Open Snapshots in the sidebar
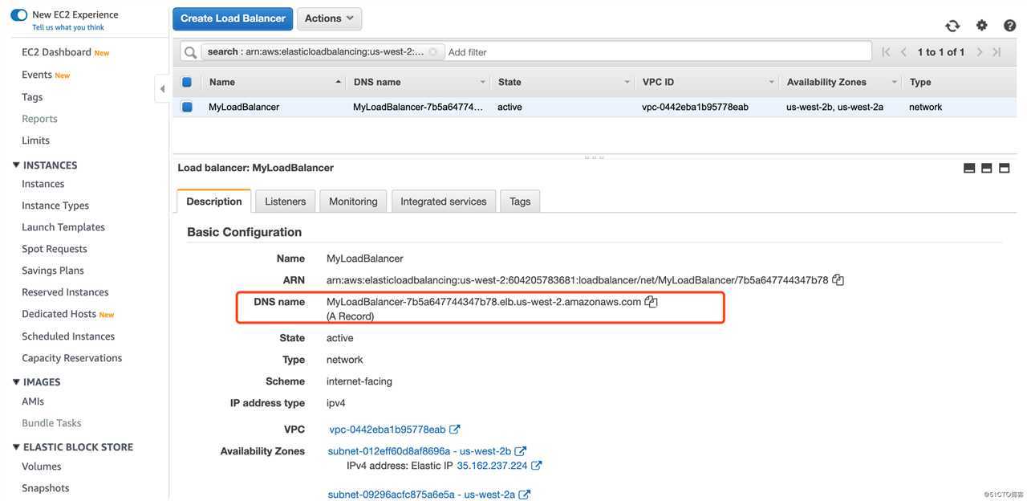 pyautogui.click(x=46, y=488)
